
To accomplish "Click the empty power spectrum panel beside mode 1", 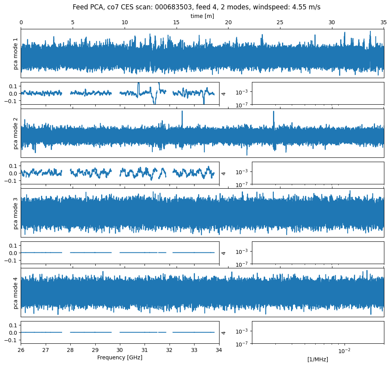I will [318, 93].
